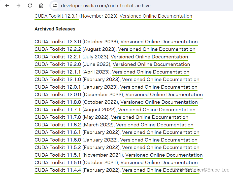The image size is (233, 174).
Task: Open CUDA Toolkit 12.2.0 link
Action: click(x=58, y=64)
